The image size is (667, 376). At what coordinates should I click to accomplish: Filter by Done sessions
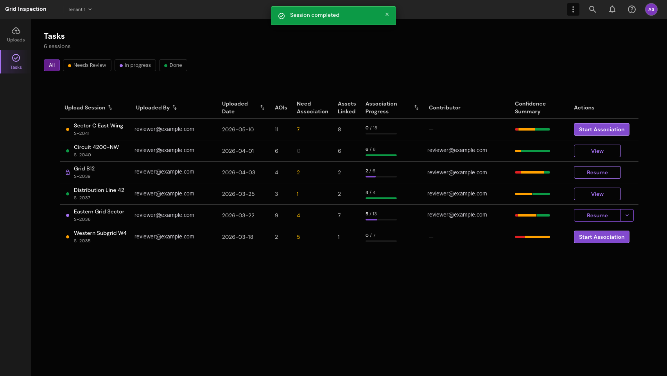[173, 65]
